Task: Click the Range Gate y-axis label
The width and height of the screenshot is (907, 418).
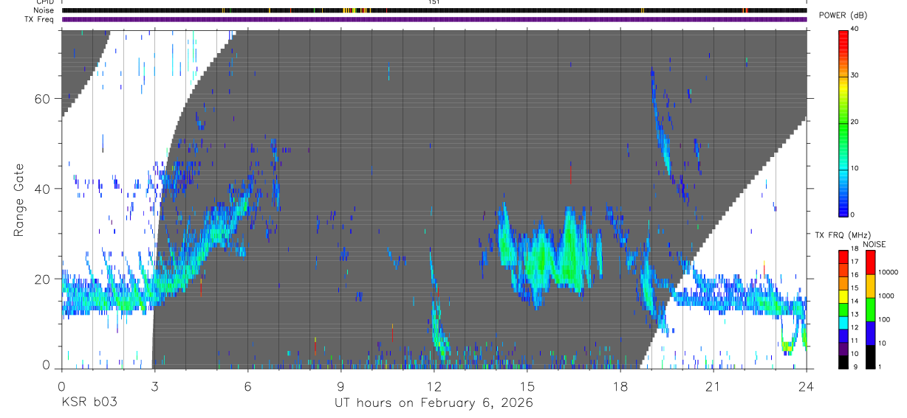Action: coord(18,200)
